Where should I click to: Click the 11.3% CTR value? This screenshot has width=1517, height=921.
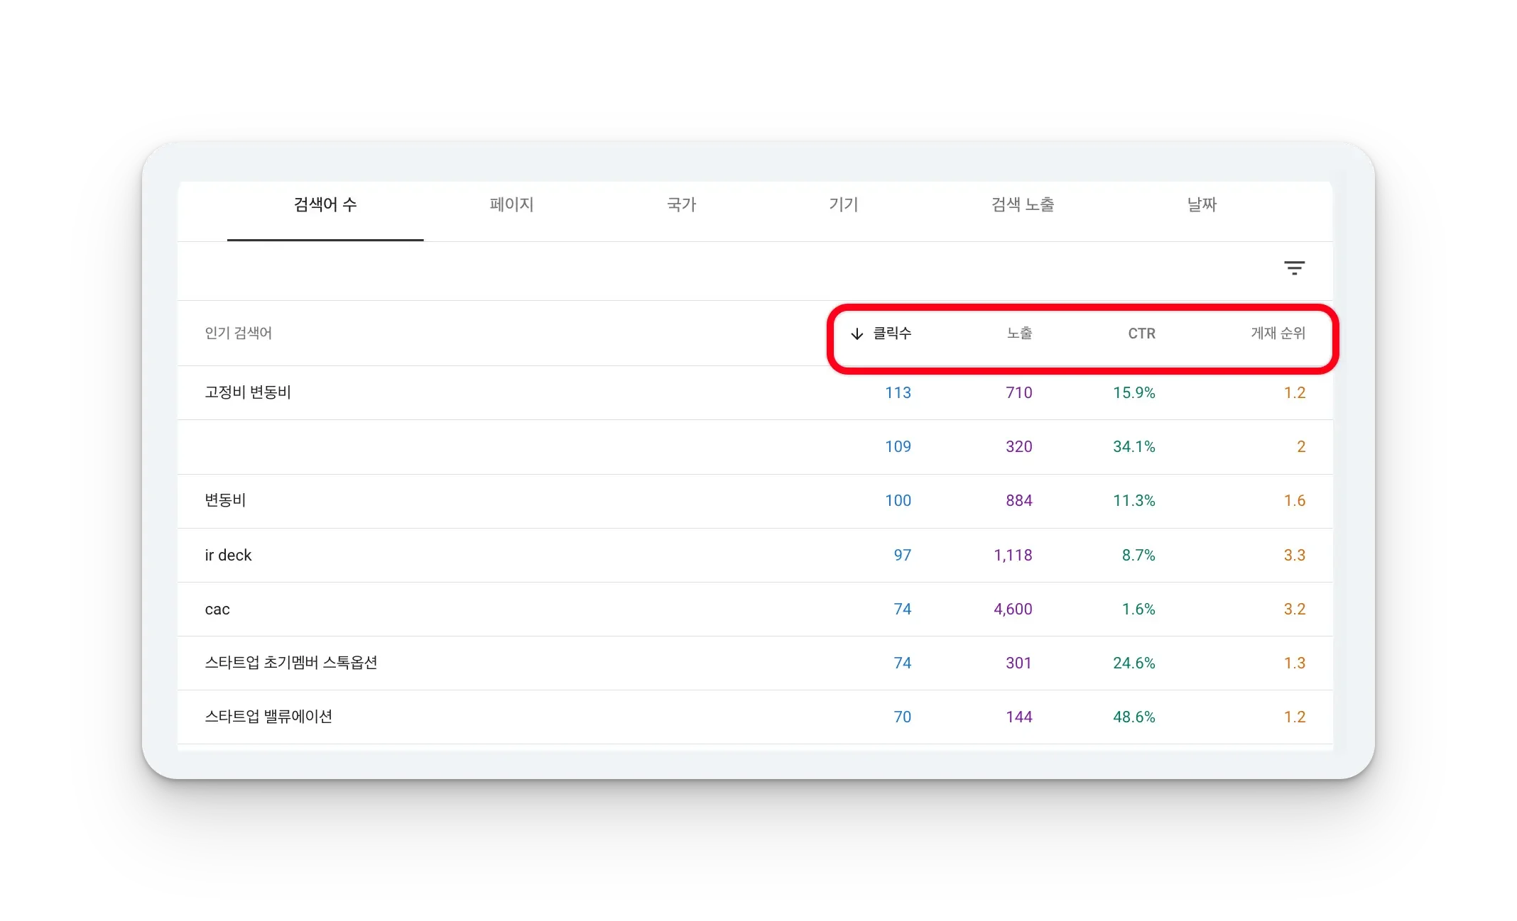click(1133, 500)
